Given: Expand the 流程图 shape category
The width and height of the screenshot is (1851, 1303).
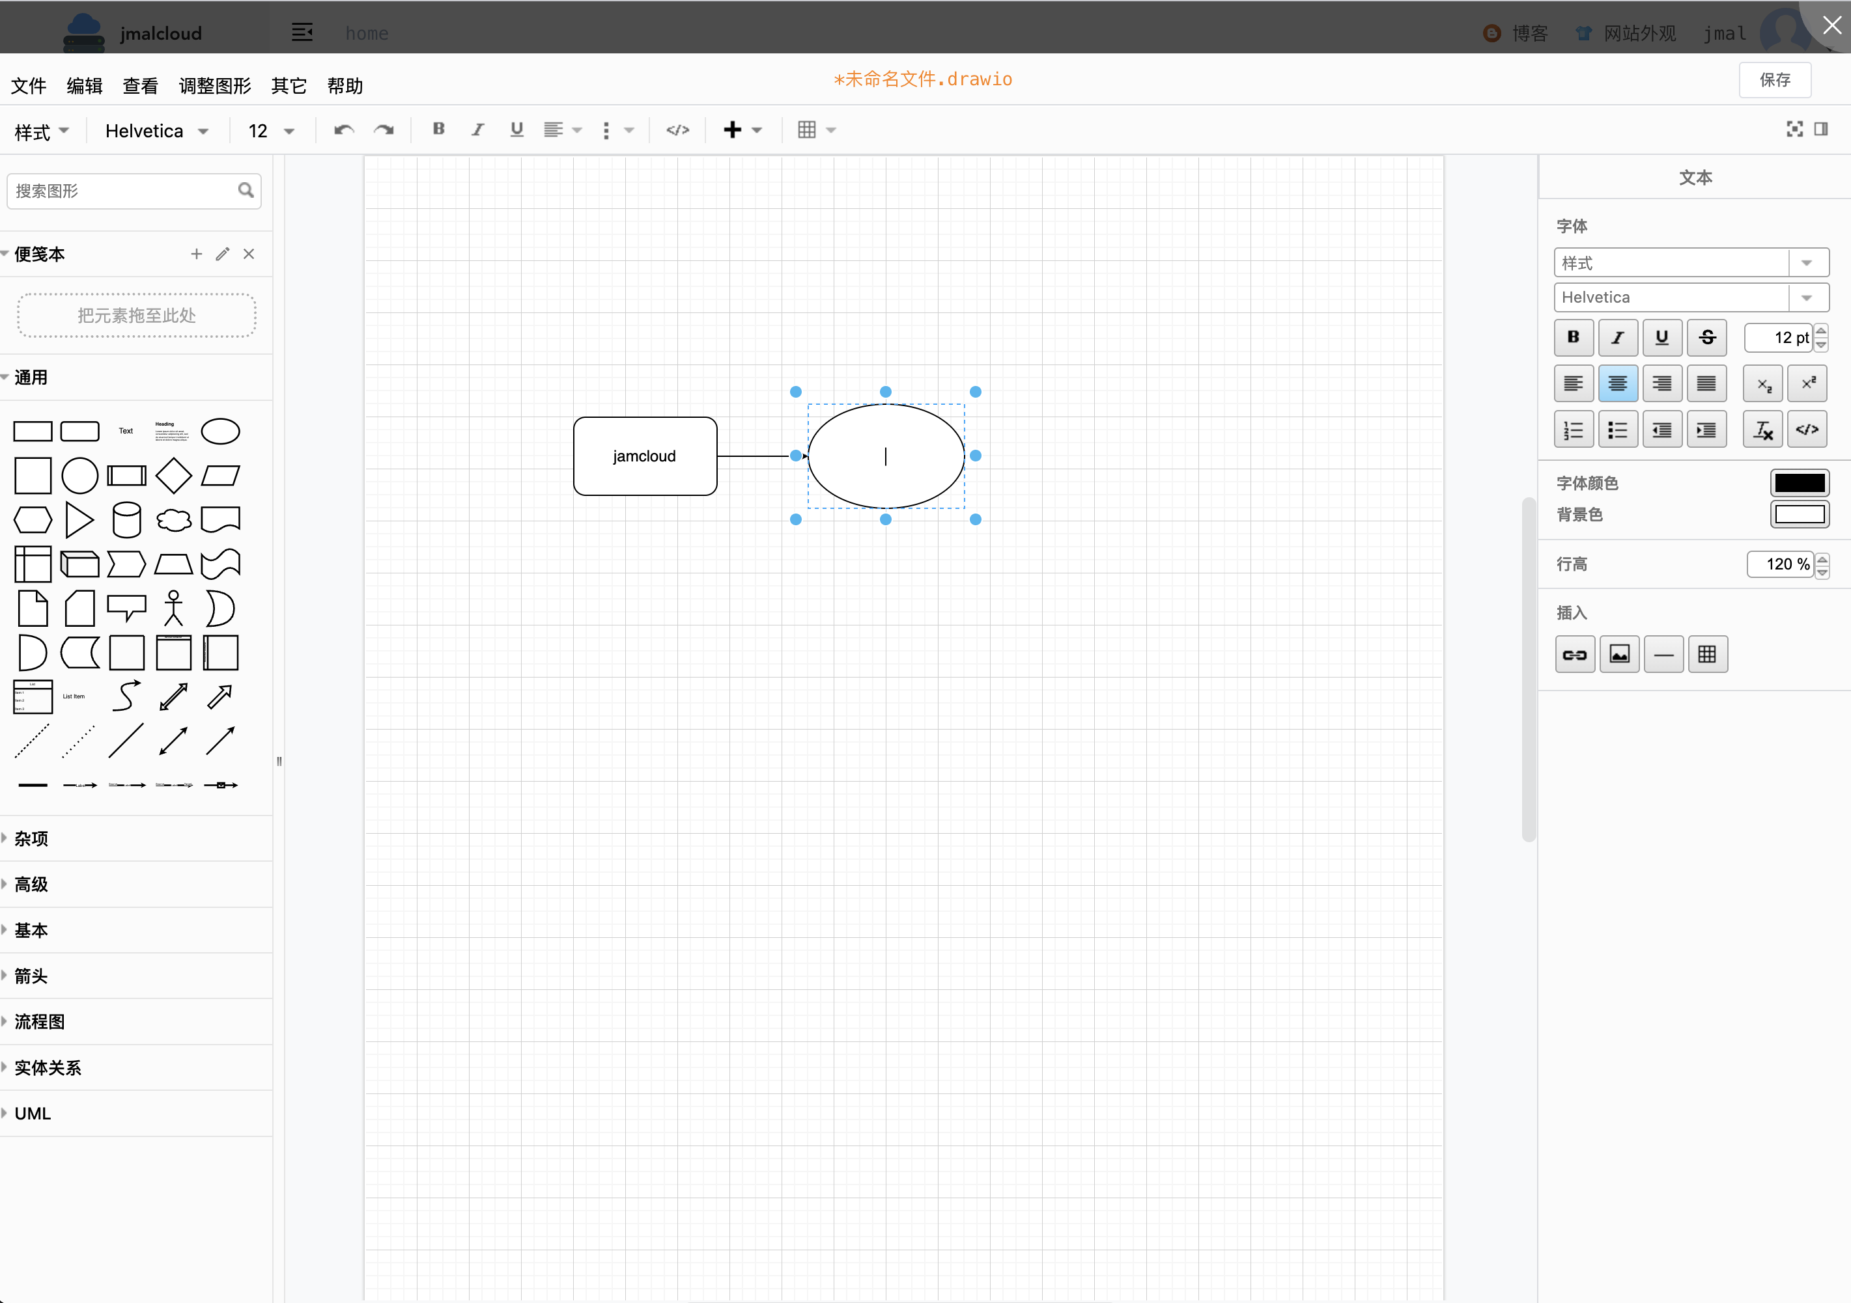Looking at the screenshot, I should coord(38,1022).
